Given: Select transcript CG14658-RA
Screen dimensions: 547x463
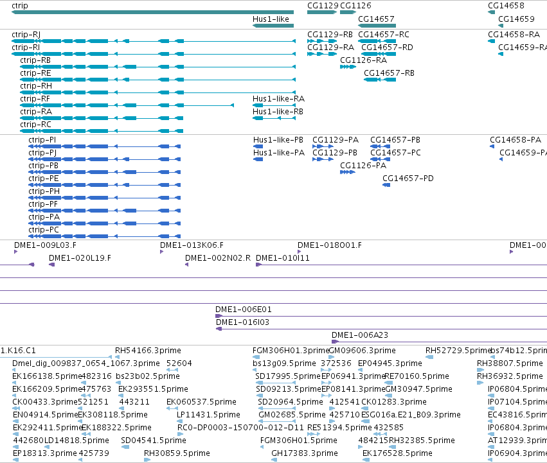Looking at the screenshot, I should (x=514, y=35).
